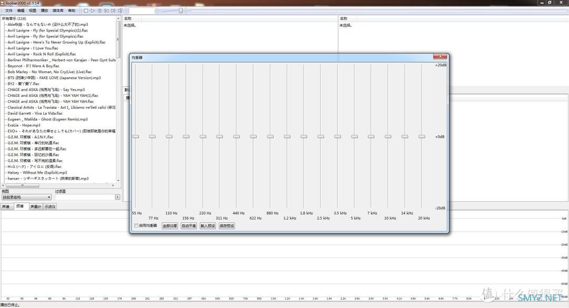This screenshot has width=569, height=308.
Task: Click the 名称 column header in left playlist pane
Action: (127, 18)
